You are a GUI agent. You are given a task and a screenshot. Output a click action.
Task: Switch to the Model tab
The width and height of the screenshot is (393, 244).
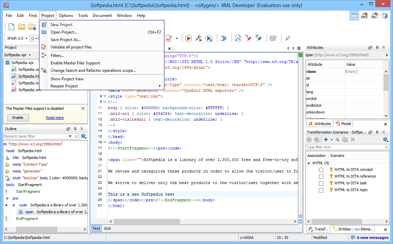click(x=344, y=124)
